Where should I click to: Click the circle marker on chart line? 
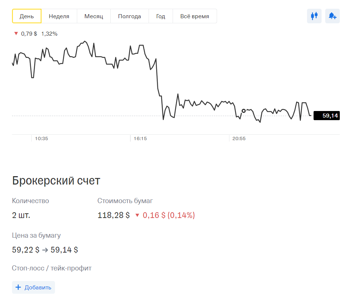244,111
